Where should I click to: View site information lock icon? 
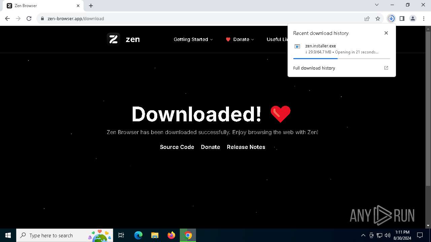(42, 18)
